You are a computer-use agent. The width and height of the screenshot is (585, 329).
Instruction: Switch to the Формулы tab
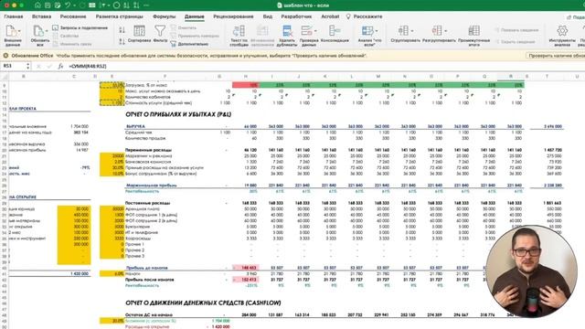click(165, 16)
